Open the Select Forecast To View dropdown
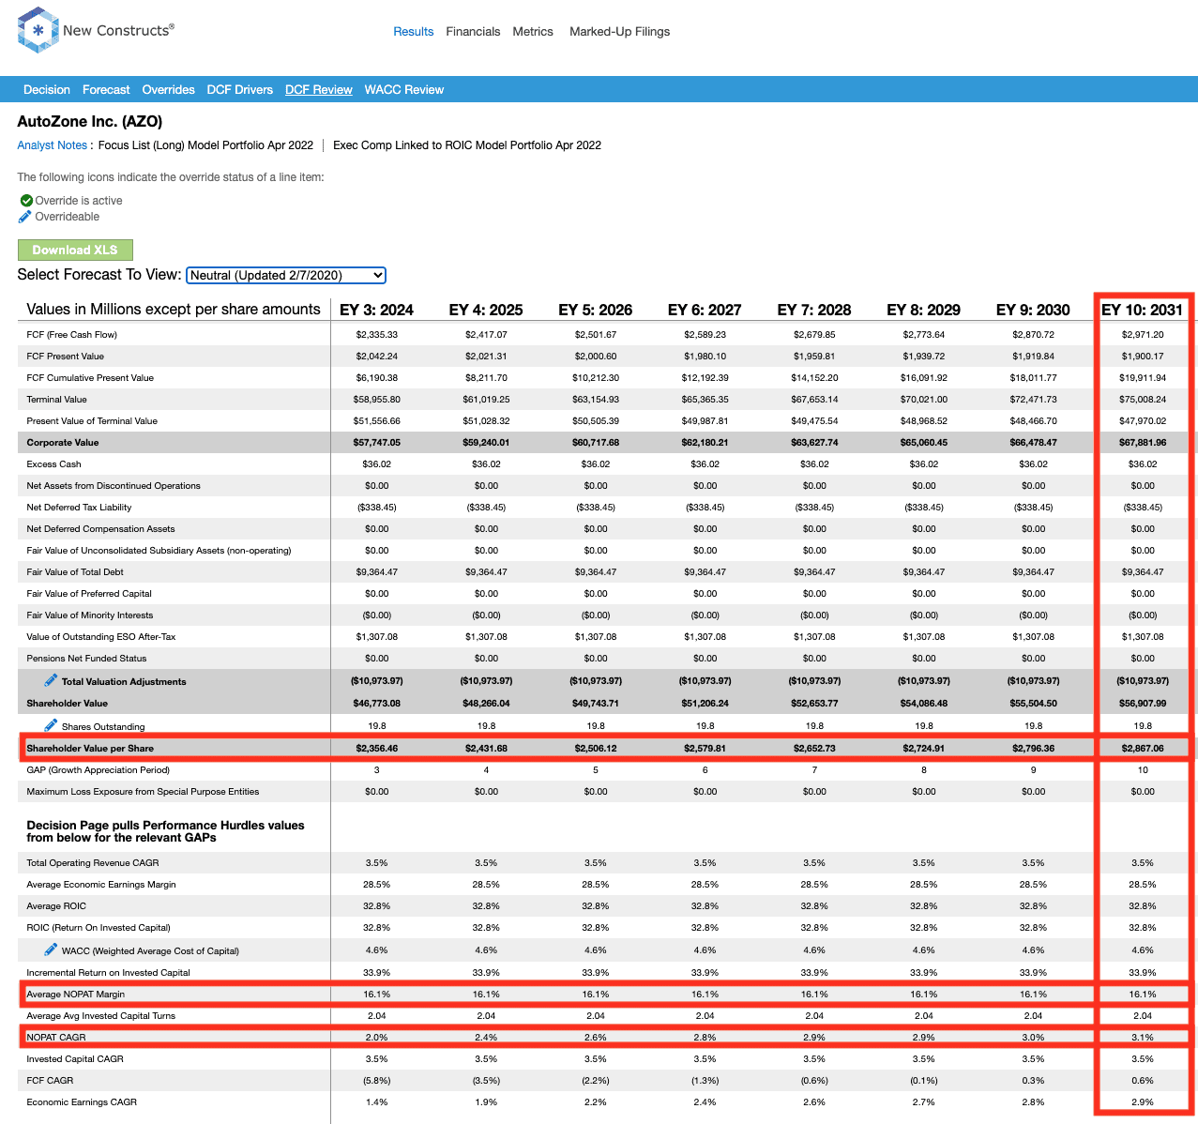This screenshot has height=1124, width=1198. tap(286, 275)
